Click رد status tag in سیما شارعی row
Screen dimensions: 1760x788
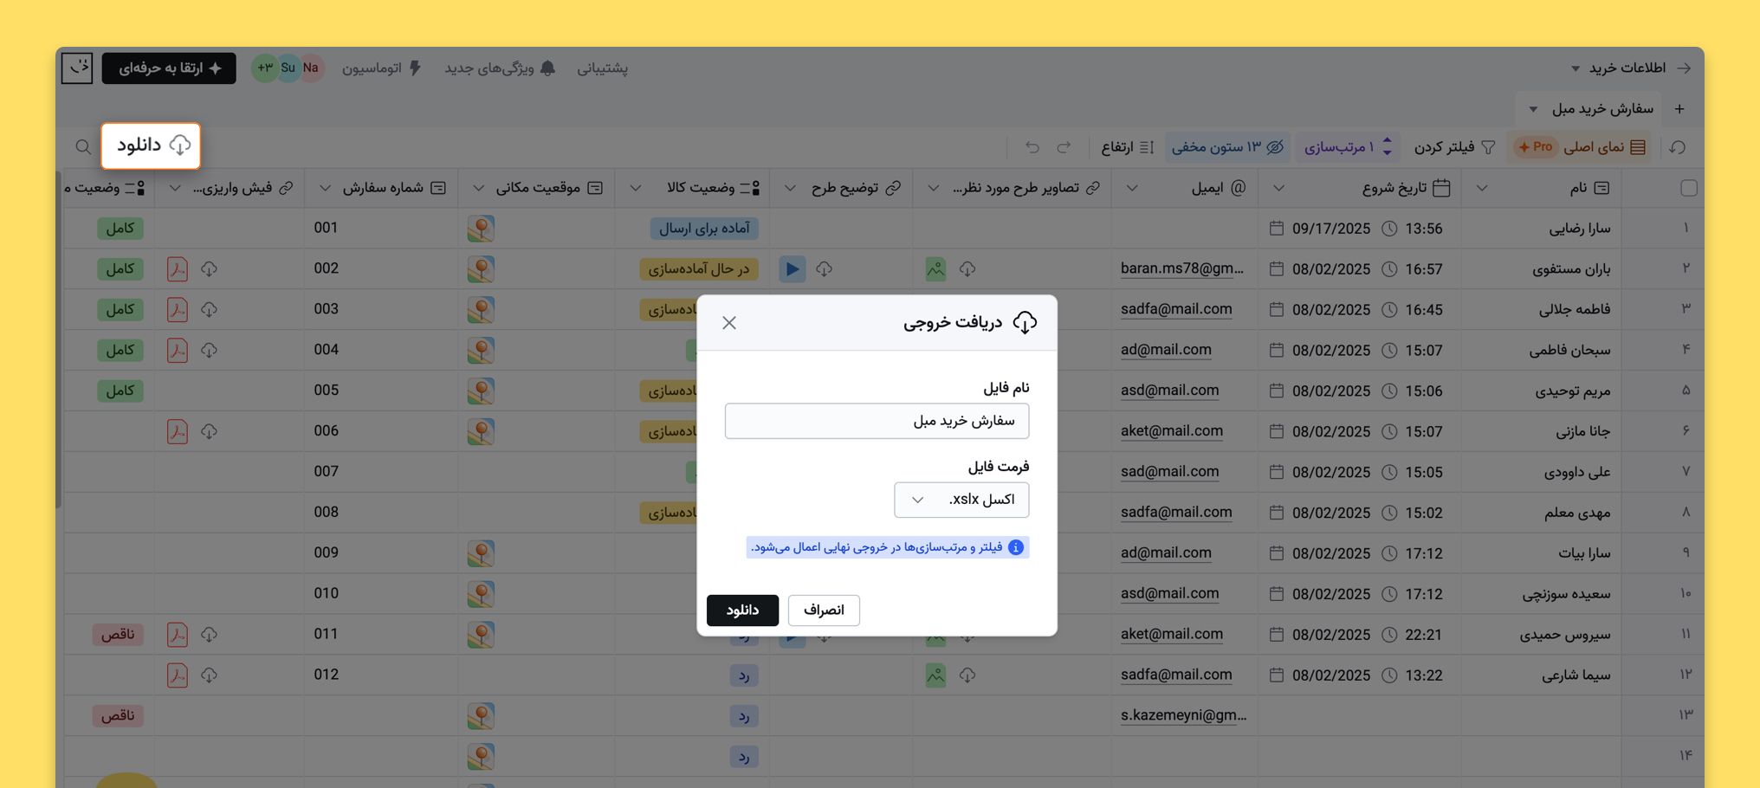point(743,675)
